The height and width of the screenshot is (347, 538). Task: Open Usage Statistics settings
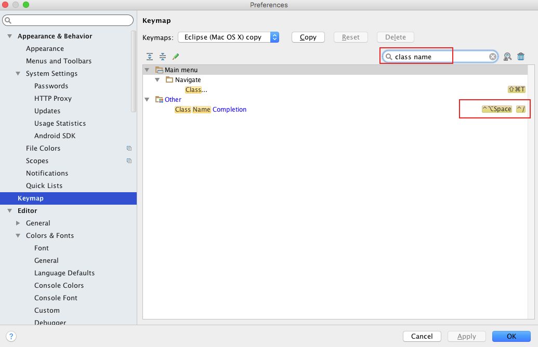point(60,124)
